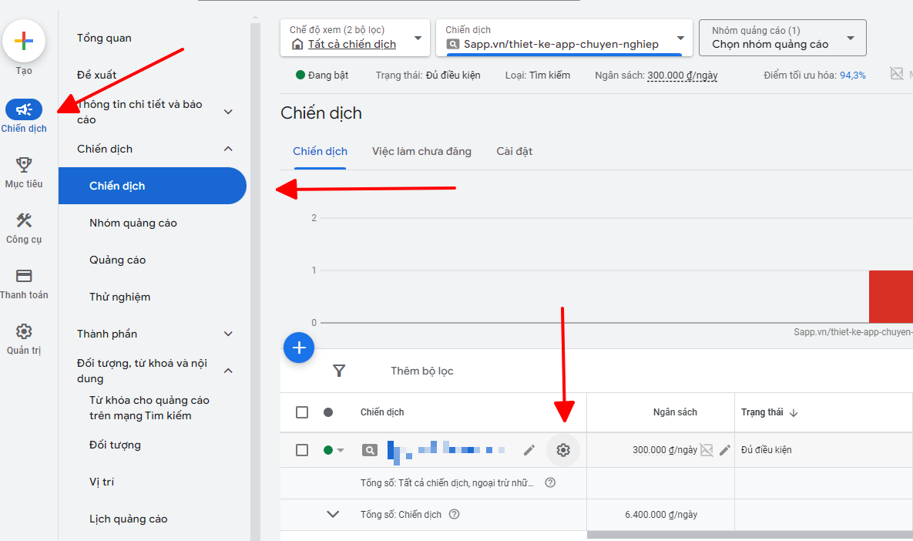Viewport: 913px width, 541px height.
Task: Click the table horizontal scrollbar
Action: click(x=750, y=535)
